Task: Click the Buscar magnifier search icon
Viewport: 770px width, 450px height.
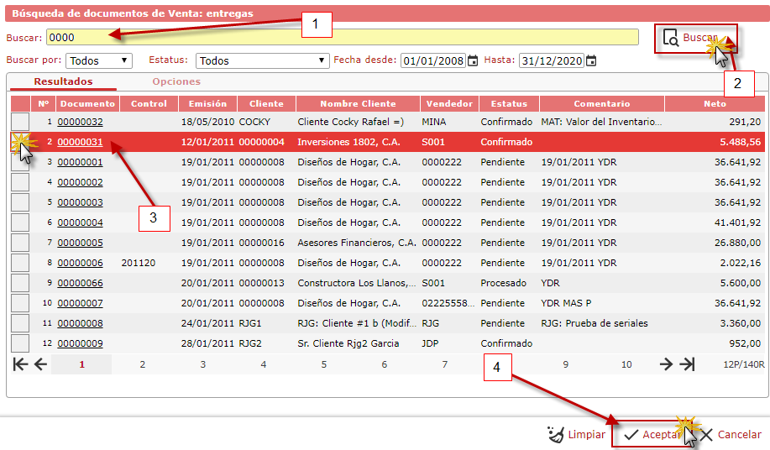Action: click(x=670, y=38)
